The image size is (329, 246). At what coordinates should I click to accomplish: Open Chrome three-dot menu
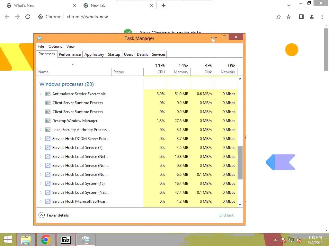pos(322,17)
